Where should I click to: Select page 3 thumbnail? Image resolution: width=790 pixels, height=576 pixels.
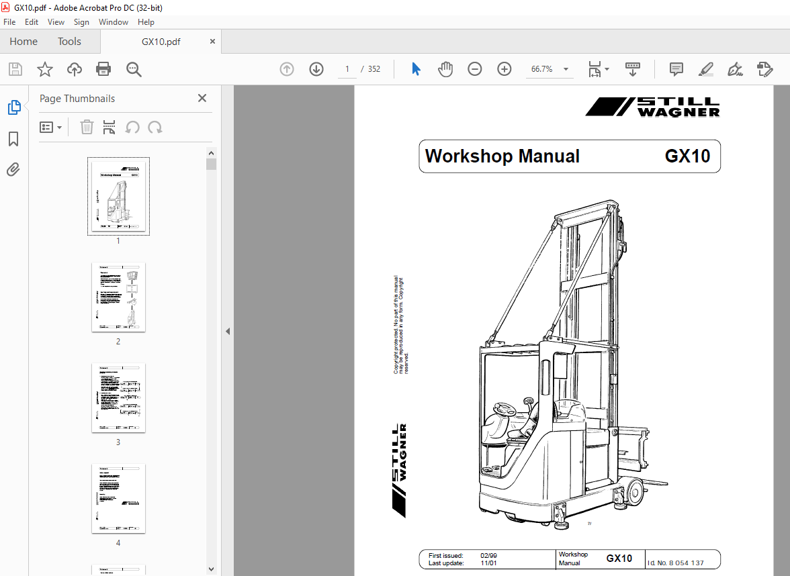point(118,397)
